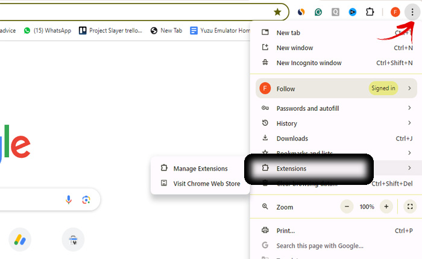The width and height of the screenshot is (422, 259).
Task: Bookmark this page with the star icon
Action: (x=277, y=12)
